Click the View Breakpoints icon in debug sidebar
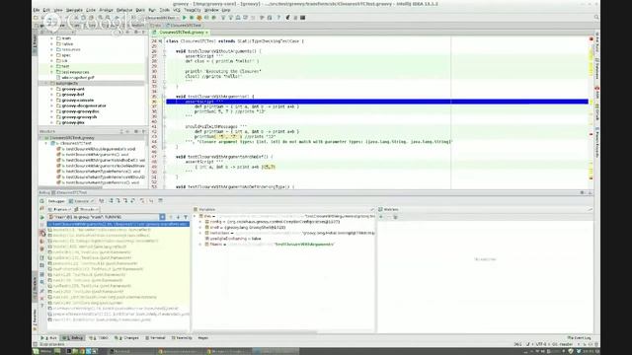Viewport: 632px width, 355px height. 42,241
